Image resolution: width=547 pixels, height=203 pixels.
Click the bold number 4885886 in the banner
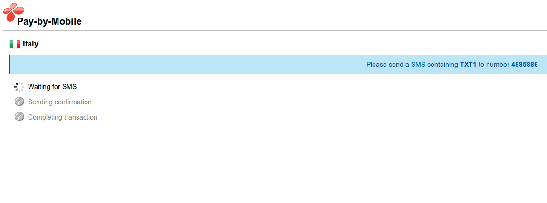pyautogui.click(x=524, y=65)
